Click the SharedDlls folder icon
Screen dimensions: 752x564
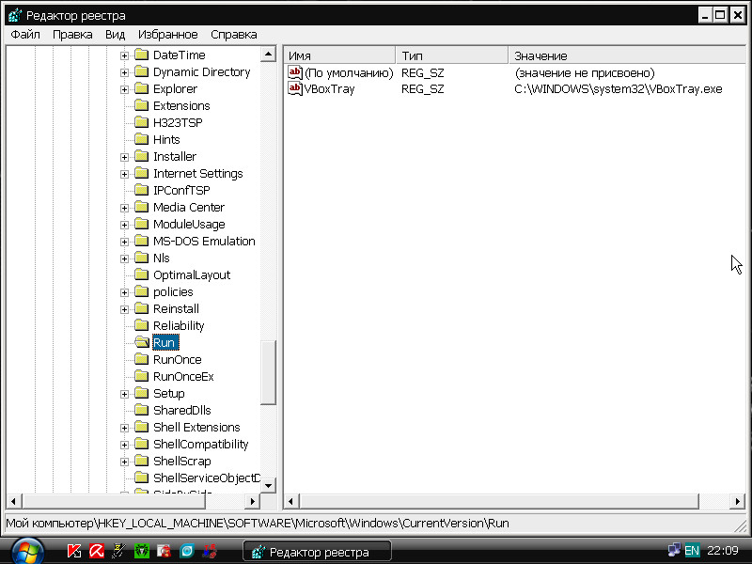click(142, 410)
